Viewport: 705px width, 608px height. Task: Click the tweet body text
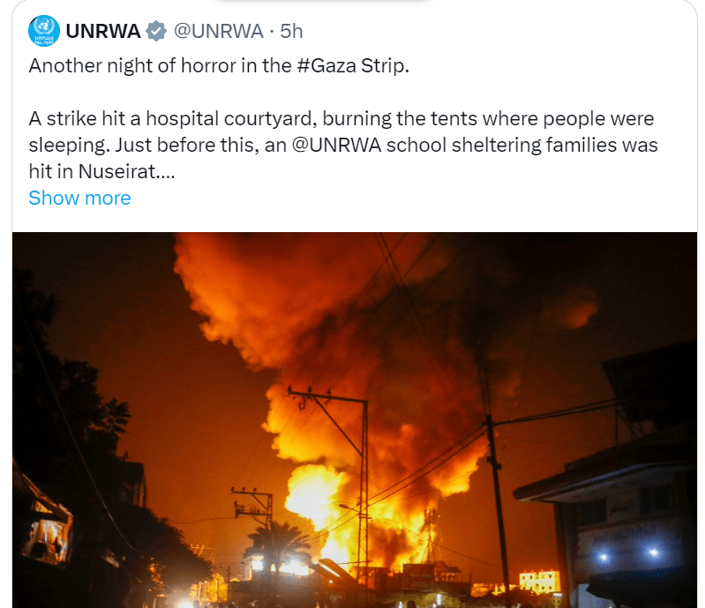[343, 119]
